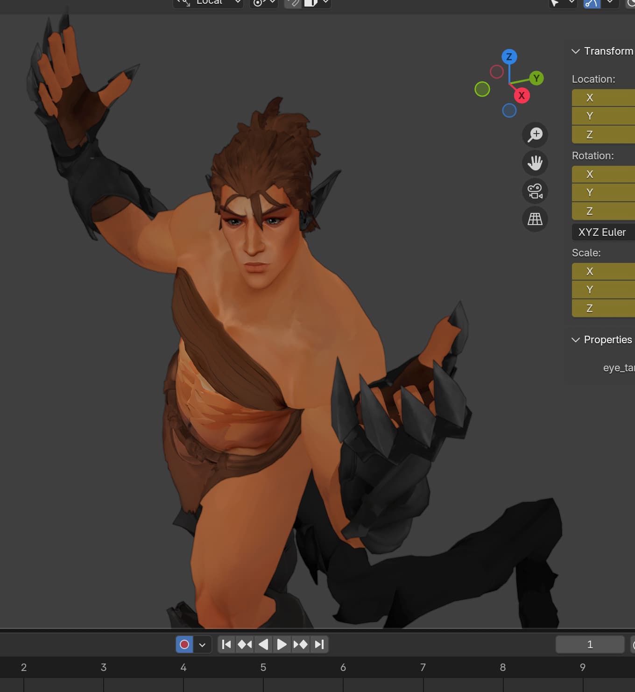Collapse the Transform panel

coord(576,51)
